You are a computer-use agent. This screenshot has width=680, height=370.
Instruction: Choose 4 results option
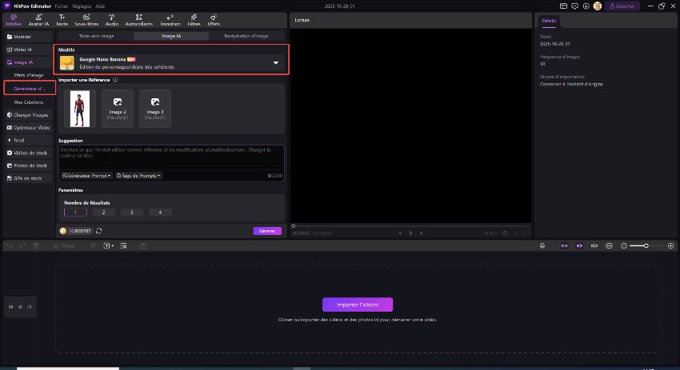pos(160,212)
